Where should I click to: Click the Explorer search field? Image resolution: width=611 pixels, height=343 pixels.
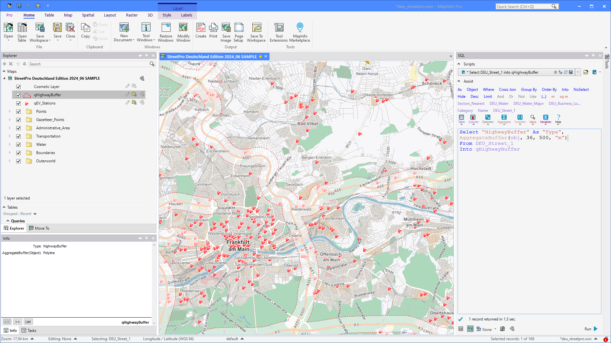coord(89,64)
